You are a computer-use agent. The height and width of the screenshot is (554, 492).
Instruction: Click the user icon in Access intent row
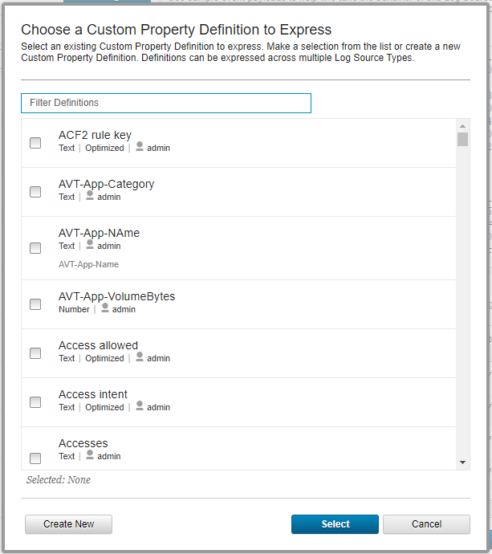140,406
